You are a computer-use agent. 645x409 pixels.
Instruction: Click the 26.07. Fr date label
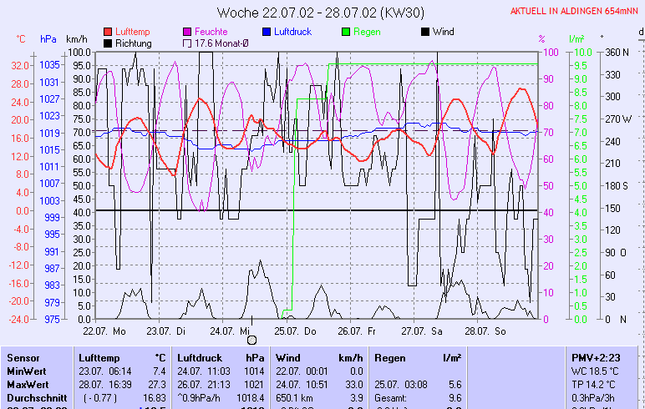[x=357, y=331]
